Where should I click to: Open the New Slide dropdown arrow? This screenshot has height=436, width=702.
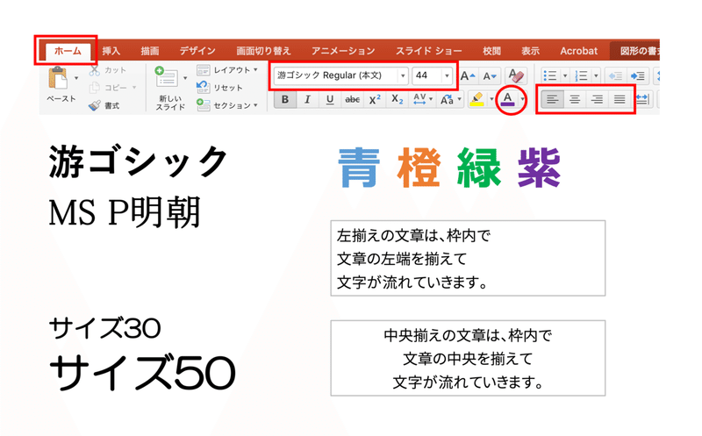tap(185, 78)
